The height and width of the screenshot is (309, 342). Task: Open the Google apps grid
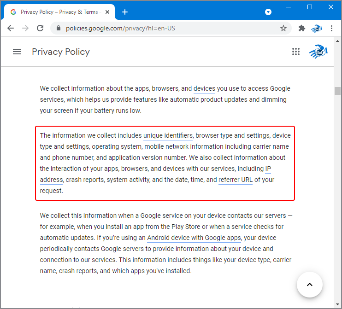296,52
